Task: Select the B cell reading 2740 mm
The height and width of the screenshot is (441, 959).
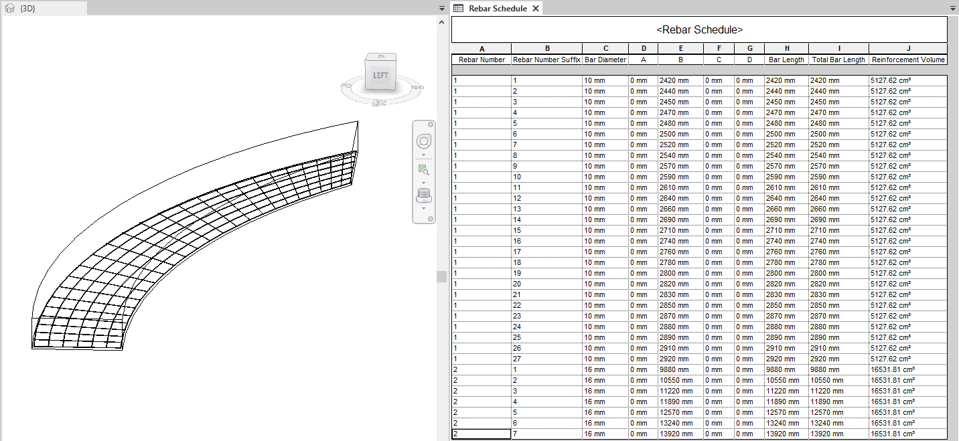Action: click(x=680, y=241)
